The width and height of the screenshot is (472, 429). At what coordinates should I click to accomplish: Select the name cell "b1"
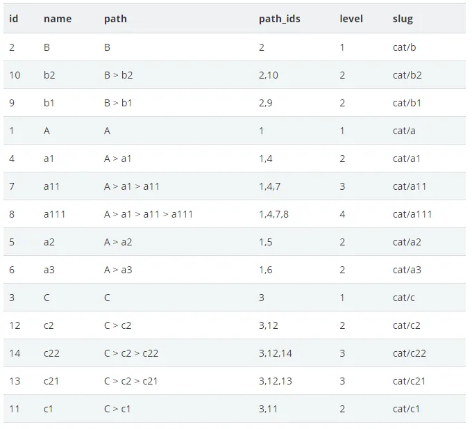[49, 103]
